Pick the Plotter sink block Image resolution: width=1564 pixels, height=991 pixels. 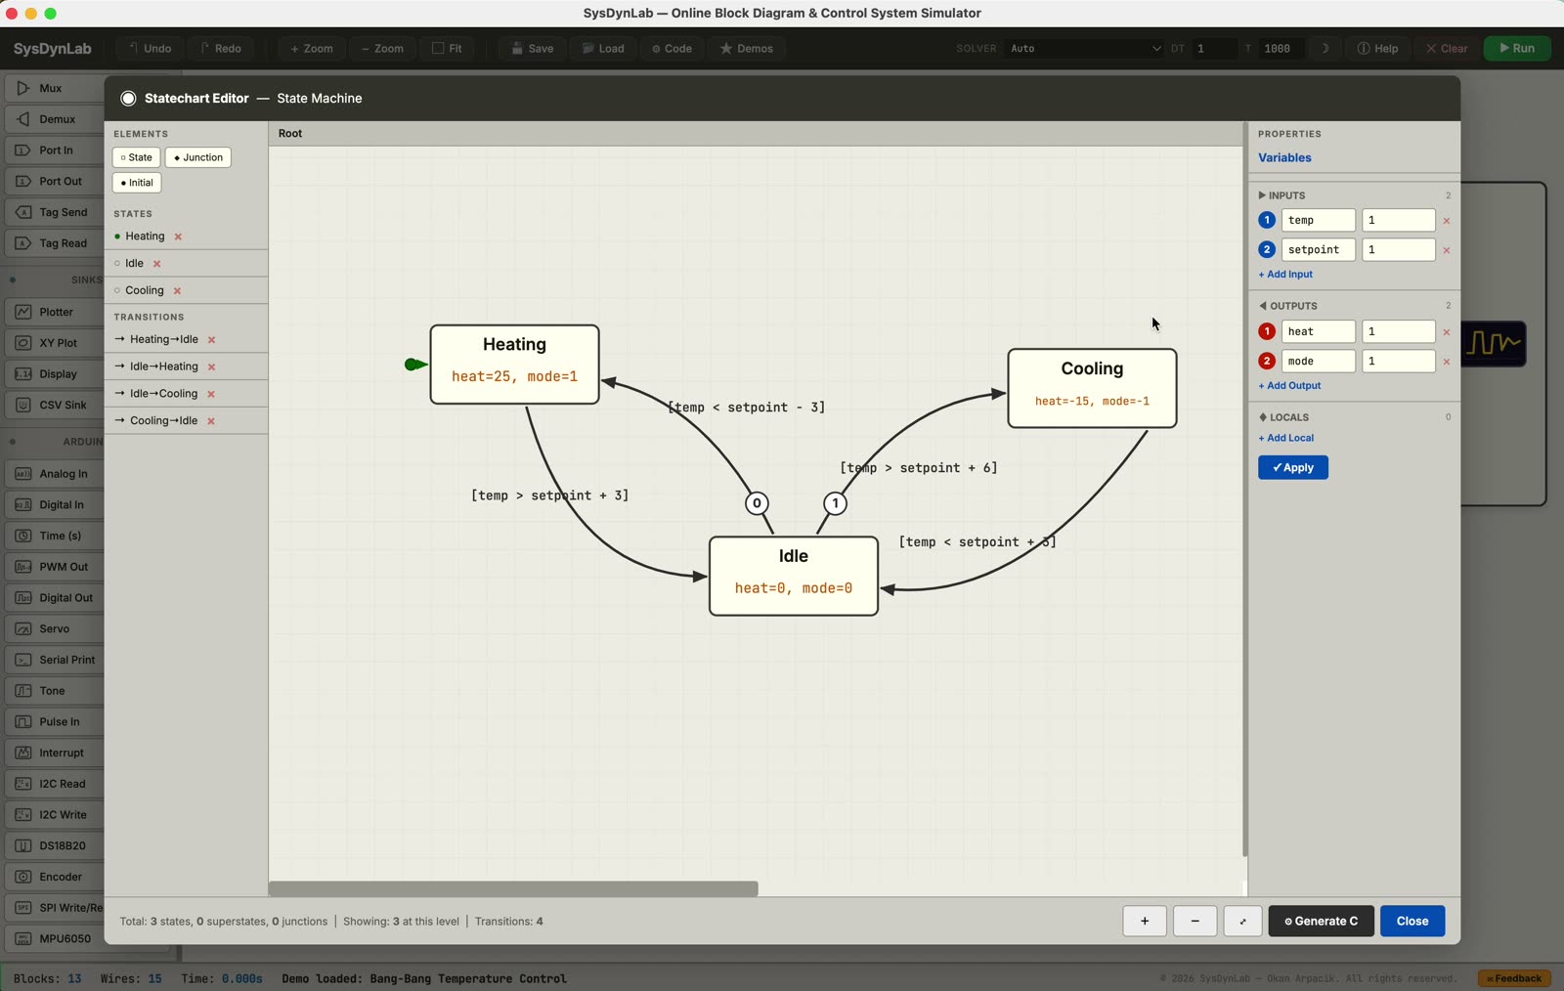pyautogui.click(x=57, y=312)
